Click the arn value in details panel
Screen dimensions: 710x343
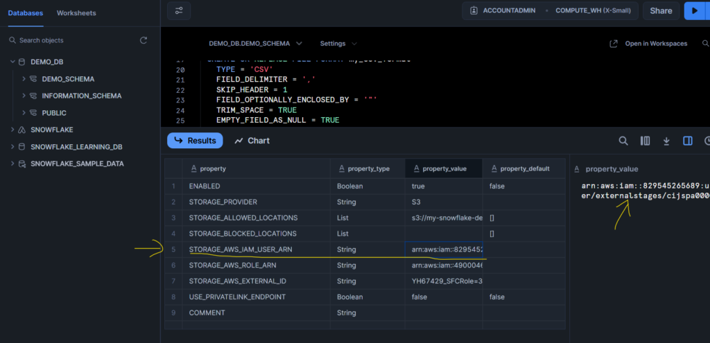646,191
